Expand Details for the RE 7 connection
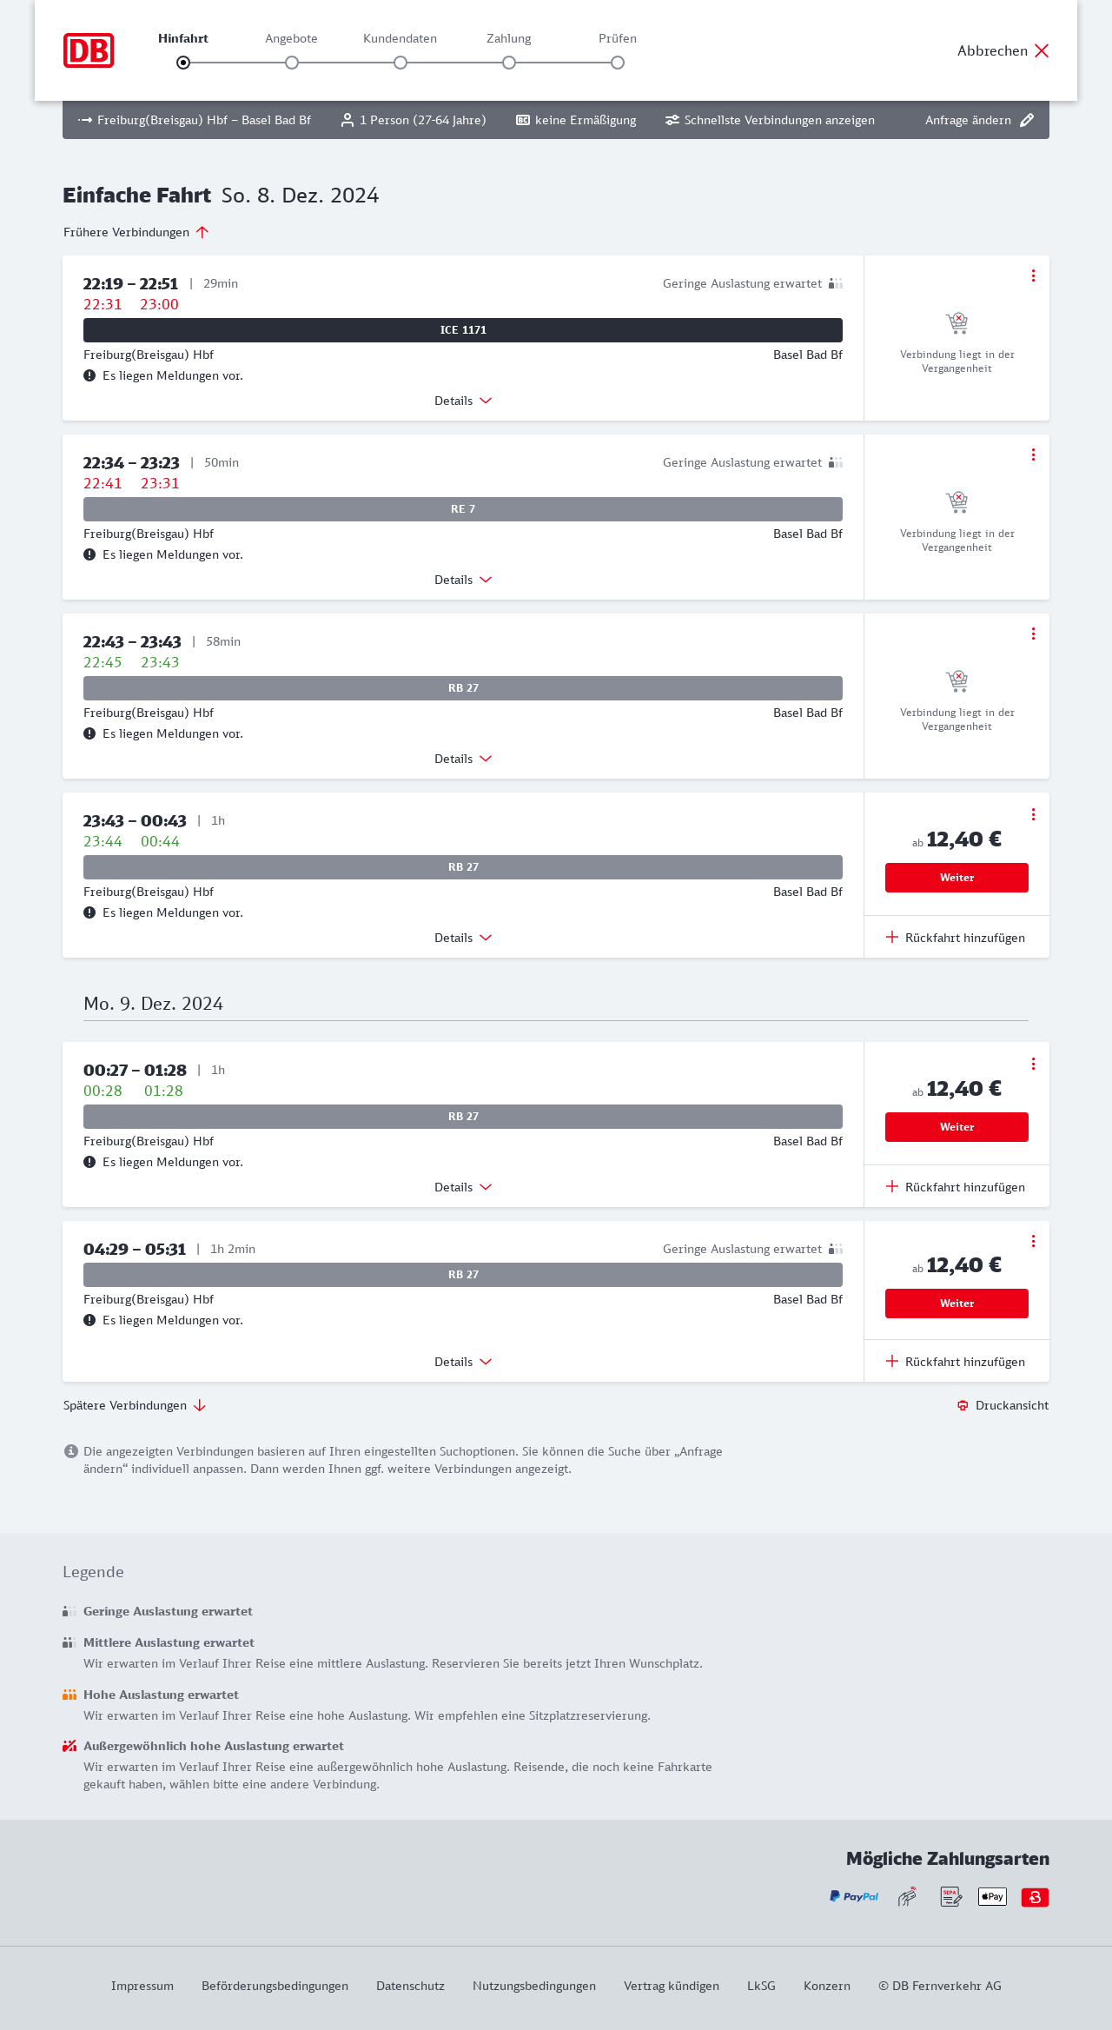 pos(463,580)
